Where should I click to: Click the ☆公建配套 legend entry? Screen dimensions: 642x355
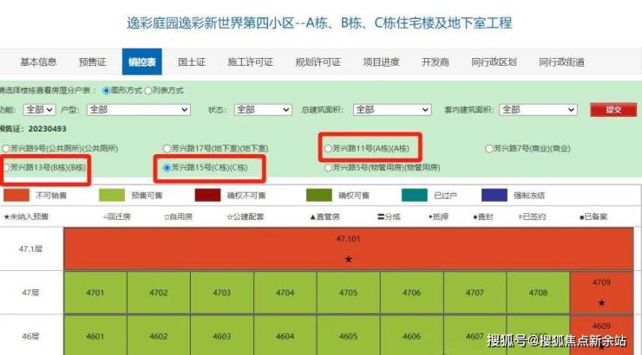pos(246,216)
